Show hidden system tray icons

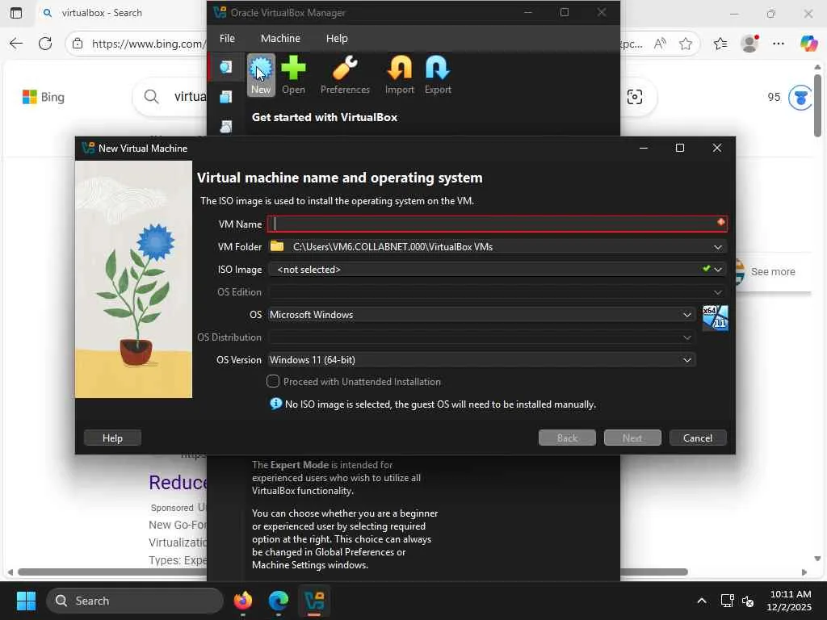click(702, 601)
